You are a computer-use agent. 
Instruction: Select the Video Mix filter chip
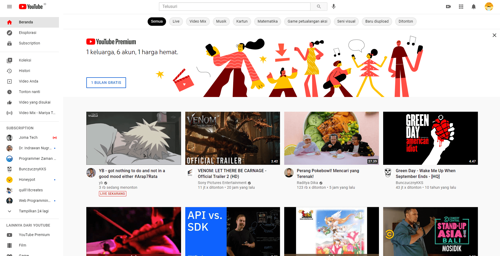(x=198, y=22)
